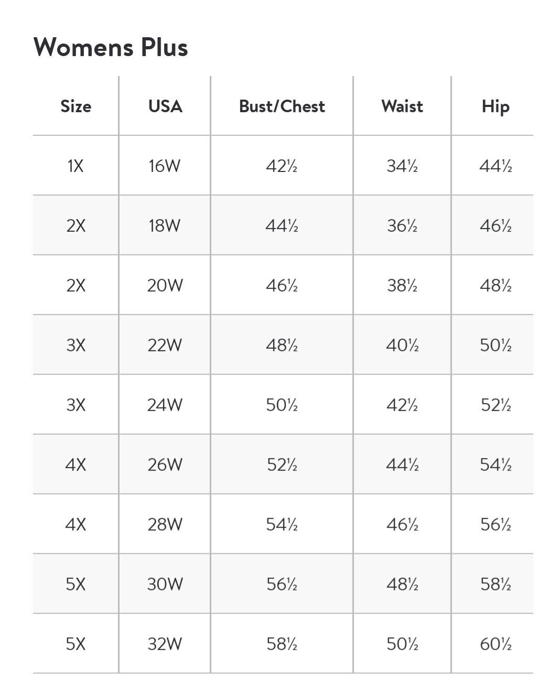Click the Bust/Chest column header

click(x=282, y=106)
